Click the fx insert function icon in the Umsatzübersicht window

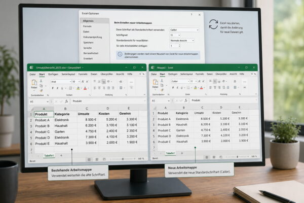(x=66, y=101)
